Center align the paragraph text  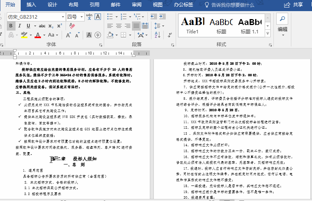point(119,26)
